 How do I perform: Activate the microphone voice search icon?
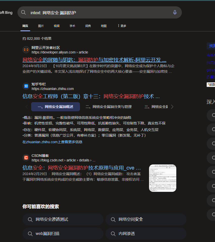(x=175, y=12)
